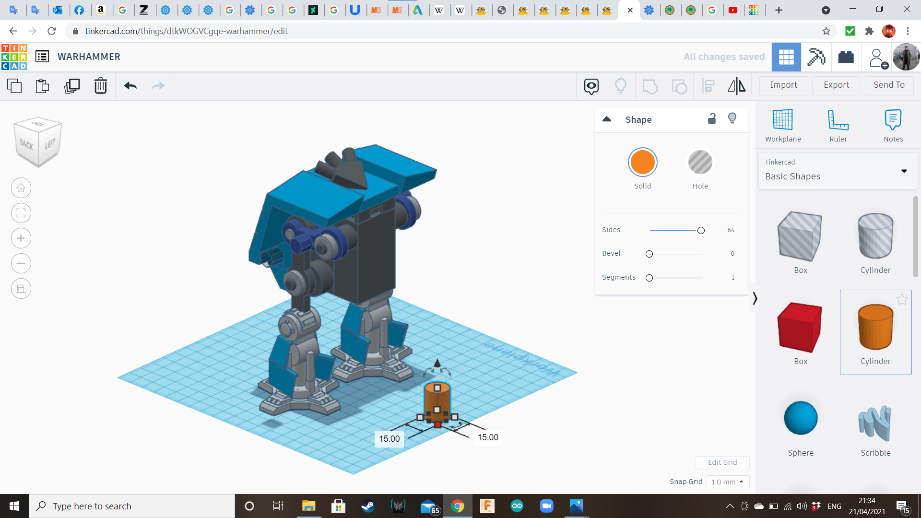
Task: Open the Snap Grid 1.0 mm dropdown
Action: (x=727, y=482)
